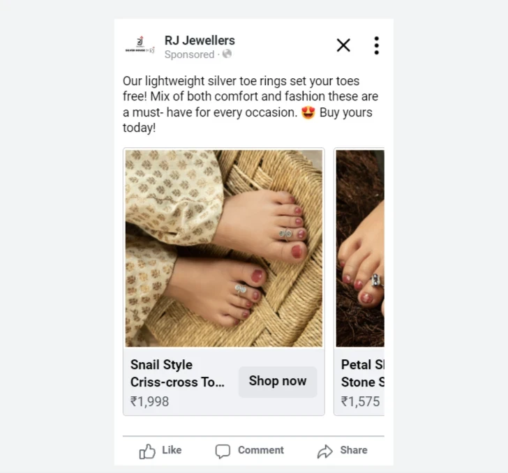Select the Snail Style Criss-cross title
The height and width of the screenshot is (473, 508).
click(x=177, y=373)
